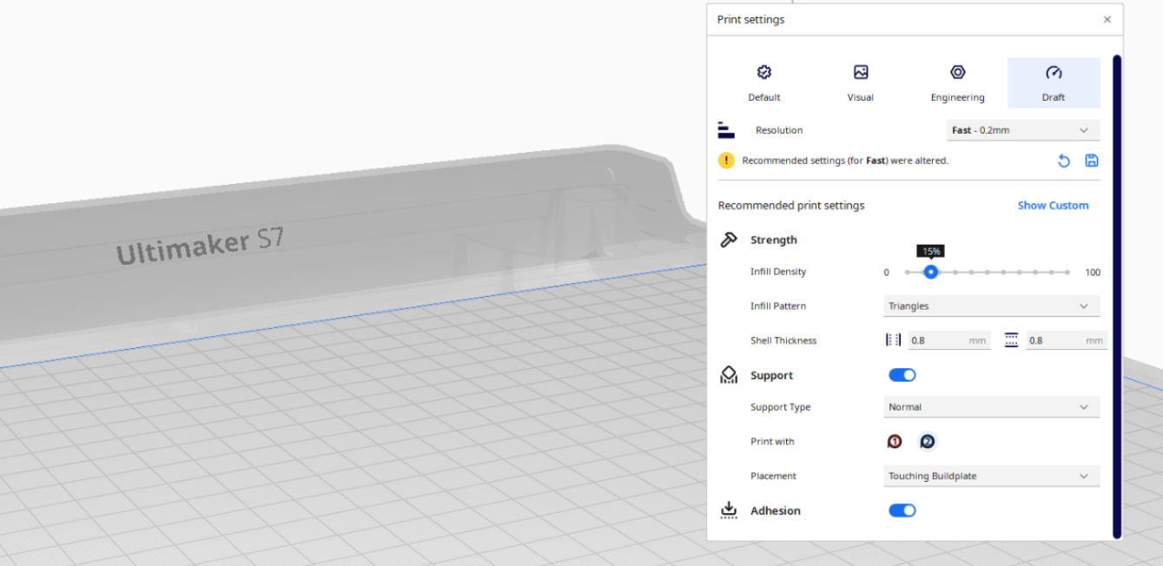Select the Visual print profile
Viewport: 1163px width, 566px height.
coord(861,83)
